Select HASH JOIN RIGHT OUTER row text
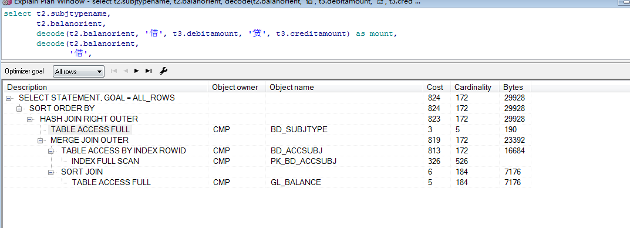This screenshot has height=228, width=630. click(x=89, y=119)
